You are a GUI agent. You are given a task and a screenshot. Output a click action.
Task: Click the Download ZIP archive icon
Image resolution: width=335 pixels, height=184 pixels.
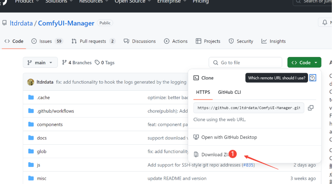coord(196,154)
